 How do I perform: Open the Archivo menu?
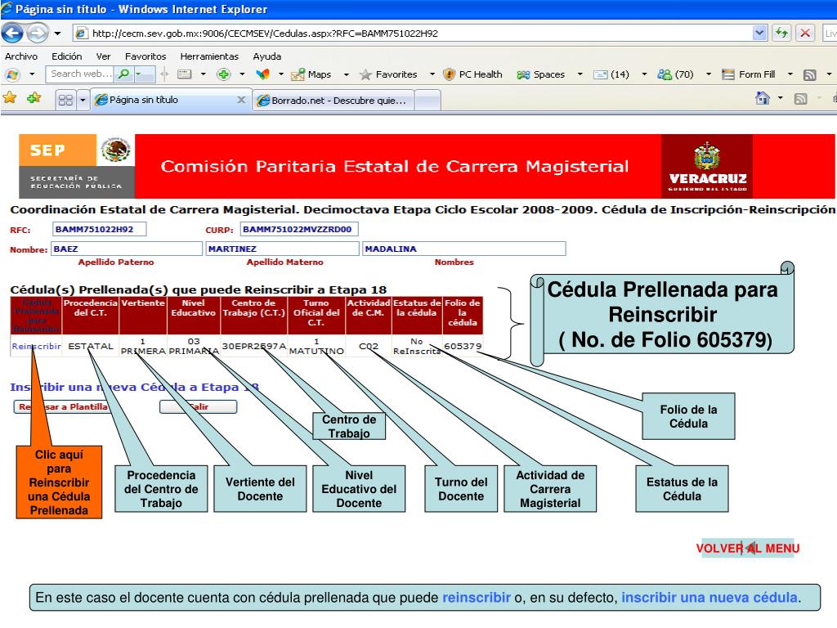click(x=21, y=56)
